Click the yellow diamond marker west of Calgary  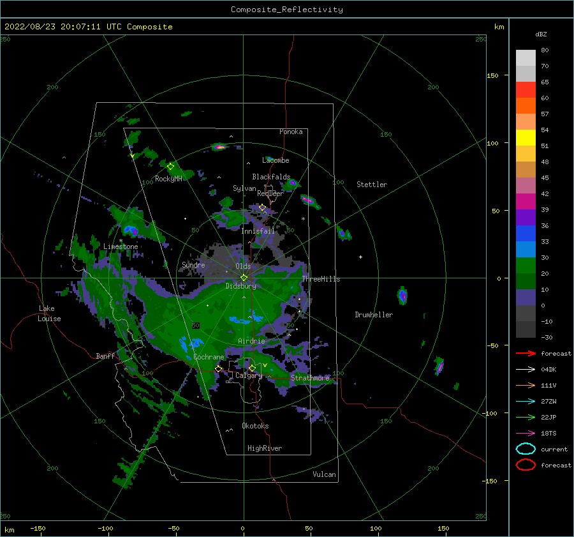218,369
